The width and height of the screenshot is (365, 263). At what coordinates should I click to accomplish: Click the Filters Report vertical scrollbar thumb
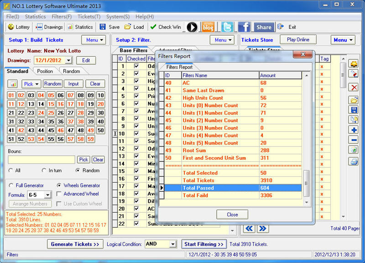coord(306,184)
